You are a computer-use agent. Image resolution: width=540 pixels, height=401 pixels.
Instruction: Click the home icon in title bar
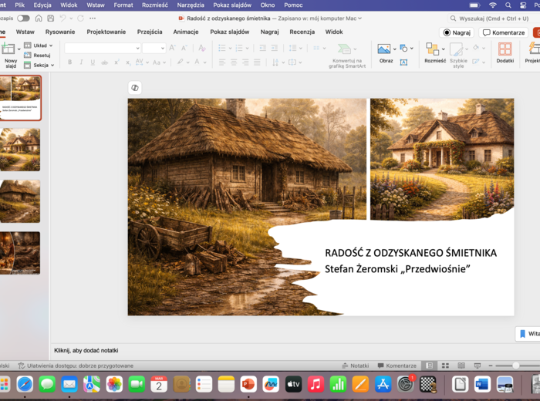[37, 18]
